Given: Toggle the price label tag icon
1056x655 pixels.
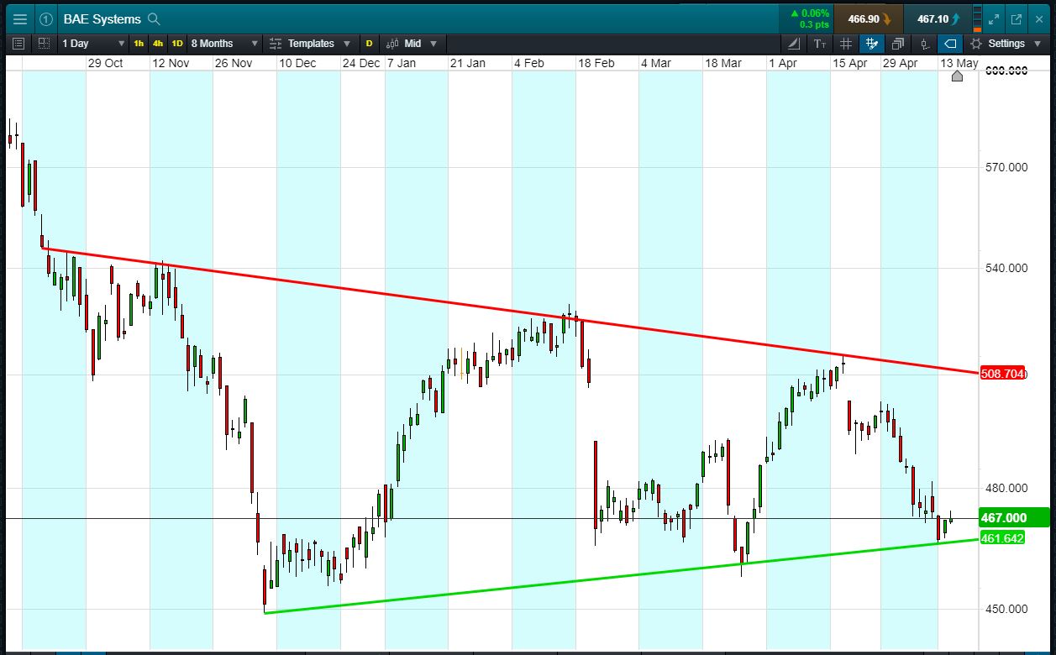Looking at the screenshot, I should point(950,43).
